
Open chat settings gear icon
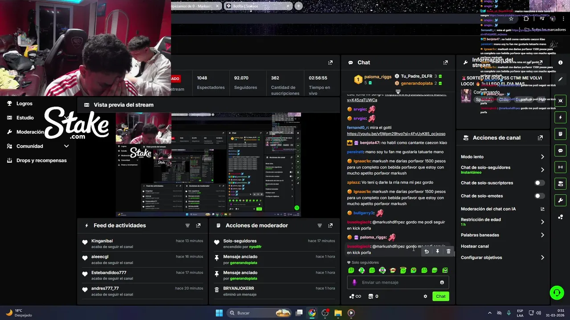point(425,296)
